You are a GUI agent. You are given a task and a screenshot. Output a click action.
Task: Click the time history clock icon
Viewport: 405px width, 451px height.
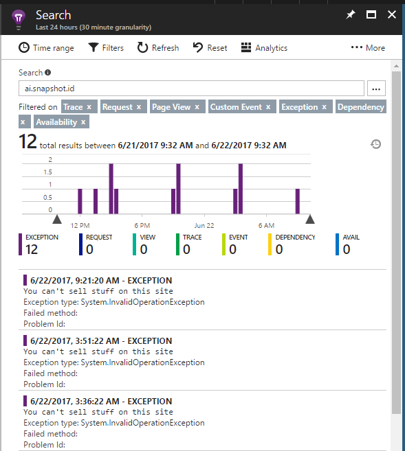[x=375, y=144]
